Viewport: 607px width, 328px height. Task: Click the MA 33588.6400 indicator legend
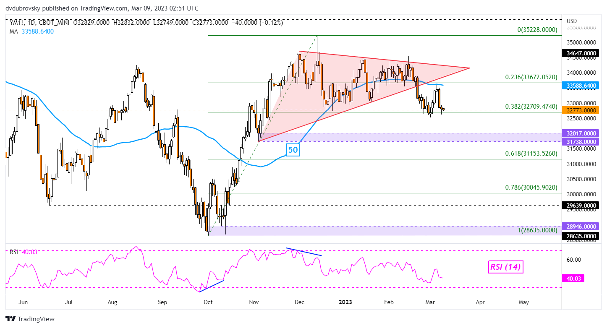point(31,31)
